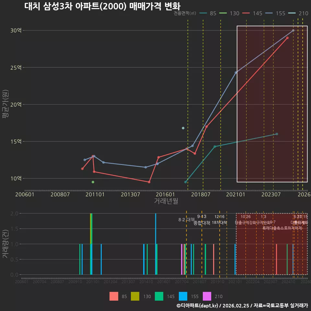The image size is (311, 311).
Task: Click '200807' on the price chart x-axis
Action: tap(60, 194)
